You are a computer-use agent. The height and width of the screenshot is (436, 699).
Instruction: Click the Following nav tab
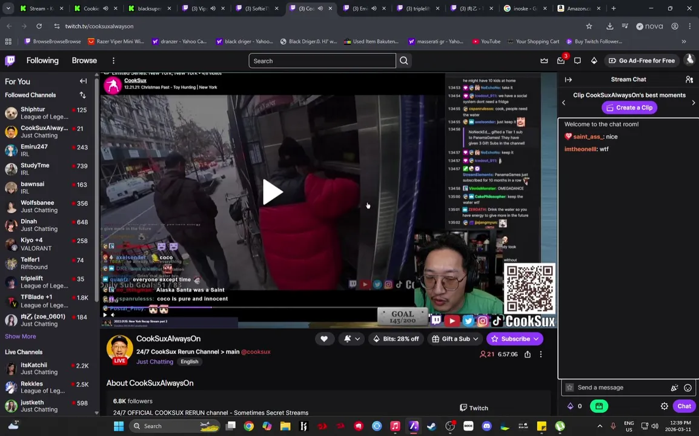42,61
